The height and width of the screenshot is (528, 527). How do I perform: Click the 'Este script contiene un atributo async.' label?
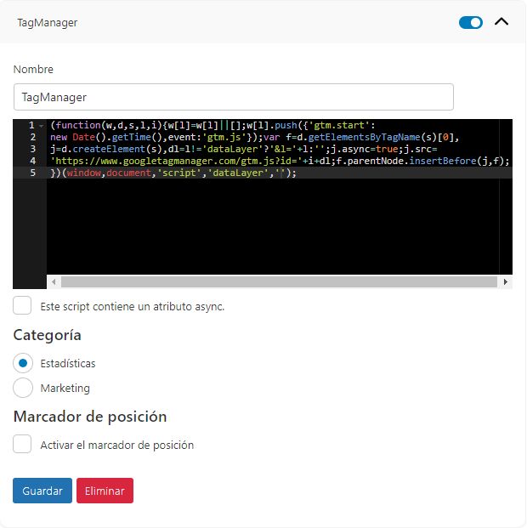pyautogui.click(x=133, y=306)
